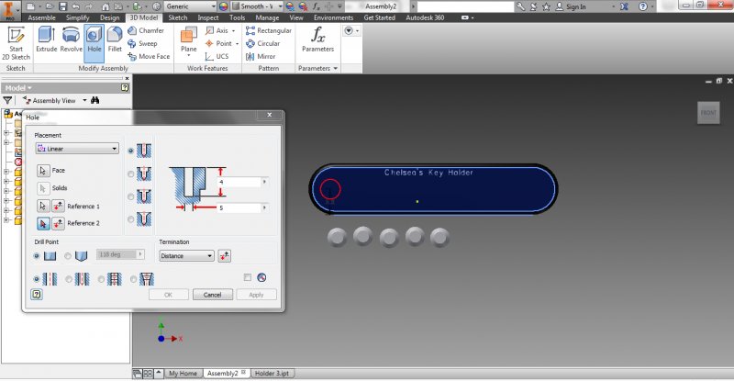
Task: Click the Sign In link
Action: [577, 6]
